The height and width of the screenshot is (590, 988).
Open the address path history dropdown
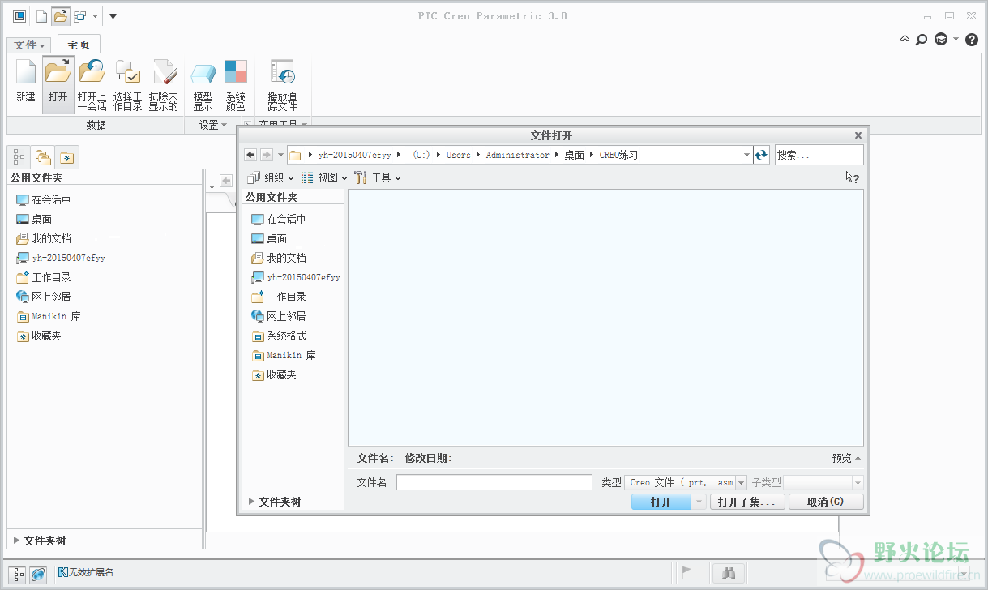746,155
